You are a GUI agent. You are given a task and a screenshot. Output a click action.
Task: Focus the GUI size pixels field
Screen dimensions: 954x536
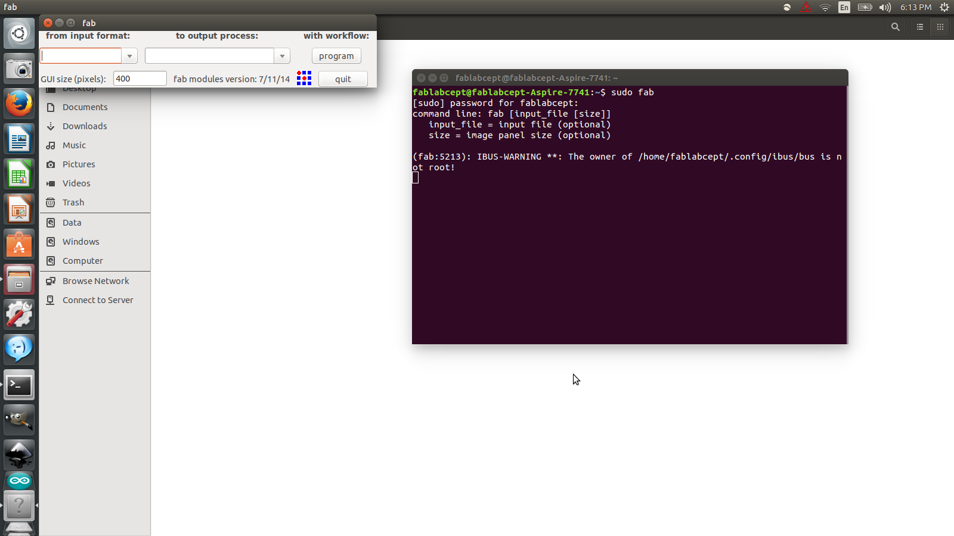click(140, 79)
